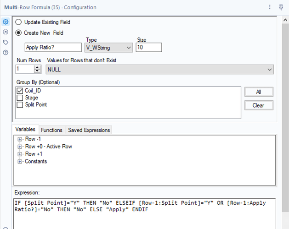Viewport: 289px width, 229px height.
Task: Check the Split Point group by checkbox
Action: point(20,105)
